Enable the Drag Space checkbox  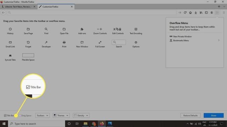tap(20, 116)
